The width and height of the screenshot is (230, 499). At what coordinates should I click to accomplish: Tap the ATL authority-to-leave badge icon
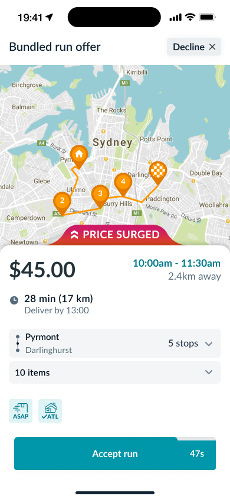(50, 411)
